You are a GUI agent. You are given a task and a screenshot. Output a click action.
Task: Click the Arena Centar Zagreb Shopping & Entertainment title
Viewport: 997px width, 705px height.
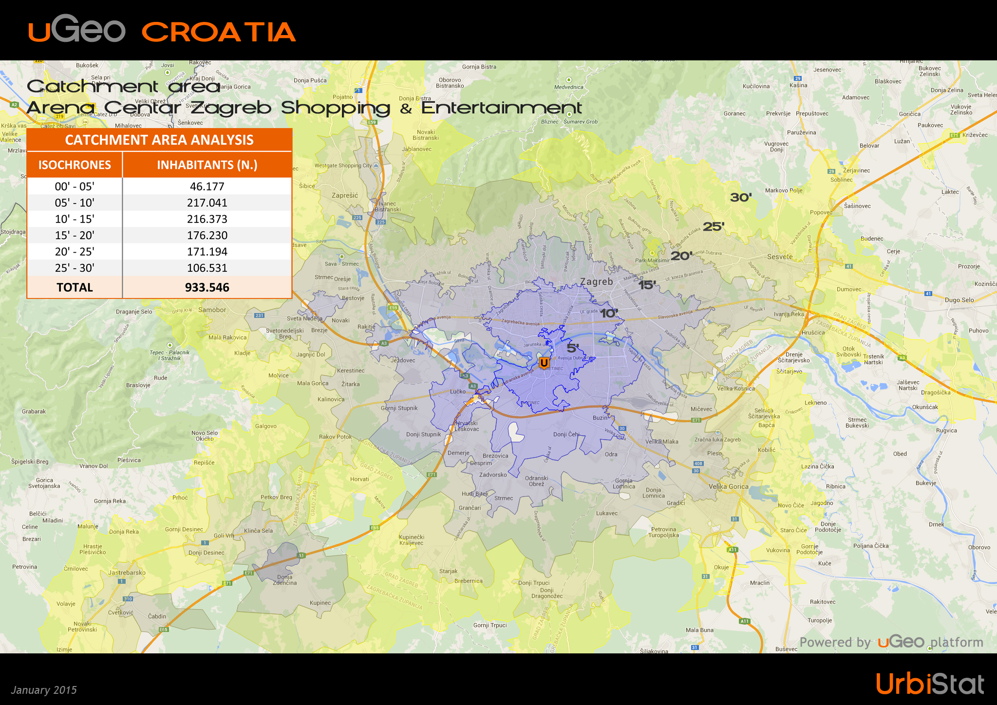pos(304,108)
